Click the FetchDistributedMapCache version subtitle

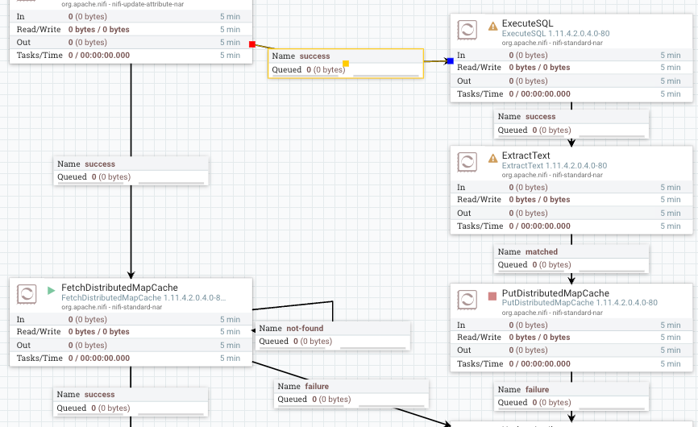pyautogui.click(x=143, y=297)
